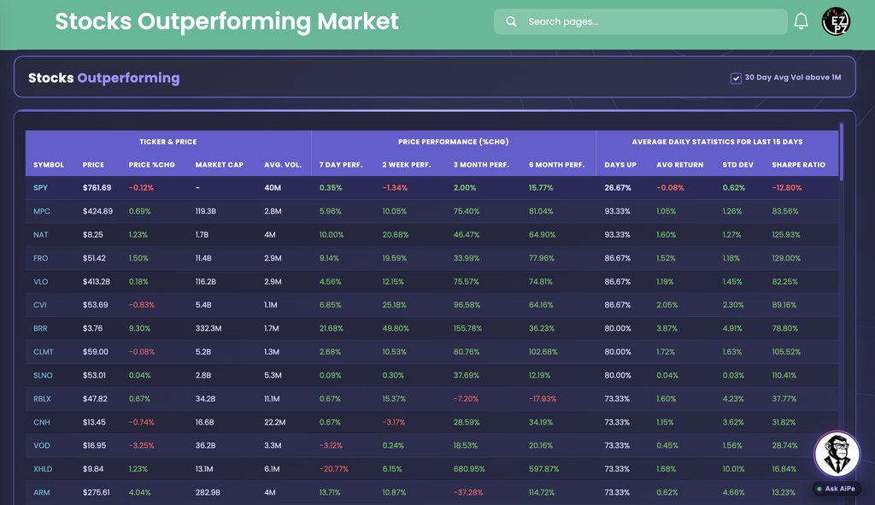Click MPC days up 93.33%

(x=617, y=212)
